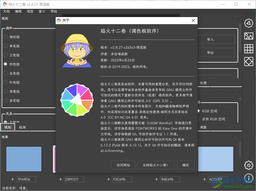256x191 pixels.
Task: Select the image color extraction sidebar icon
Action: 248,36
